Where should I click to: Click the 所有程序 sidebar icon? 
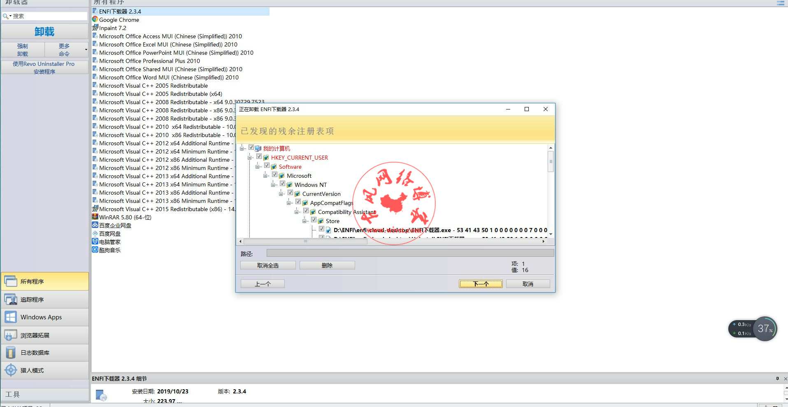click(x=11, y=281)
